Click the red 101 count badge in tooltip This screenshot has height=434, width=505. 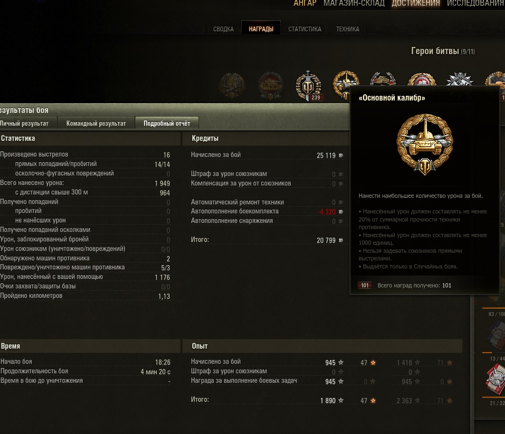click(x=365, y=285)
